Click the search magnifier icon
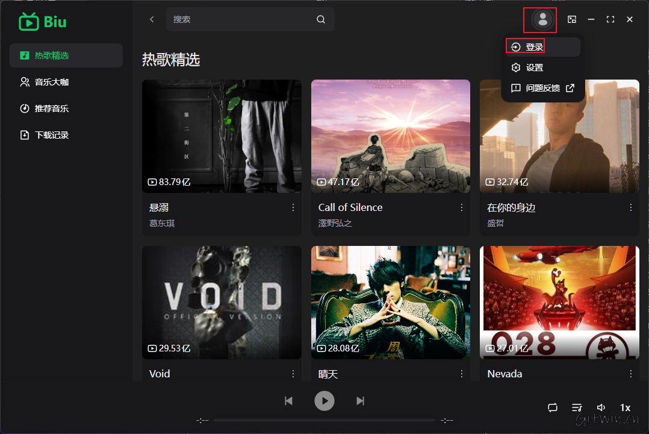 (x=321, y=19)
